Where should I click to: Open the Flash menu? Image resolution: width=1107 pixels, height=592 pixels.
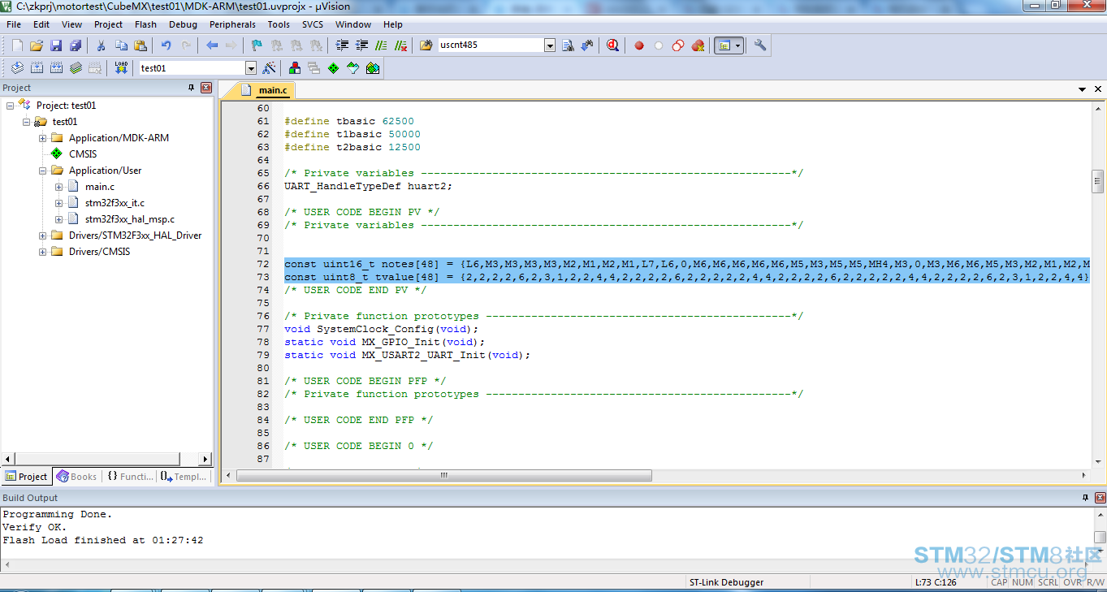[x=146, y=24]
